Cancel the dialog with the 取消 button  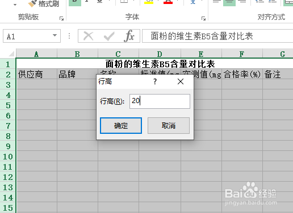(x=169, y=125)
